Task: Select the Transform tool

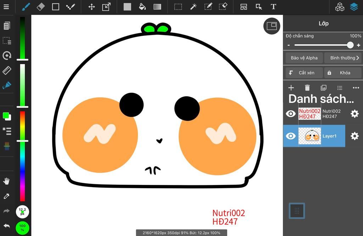Action: pos(106,7)
